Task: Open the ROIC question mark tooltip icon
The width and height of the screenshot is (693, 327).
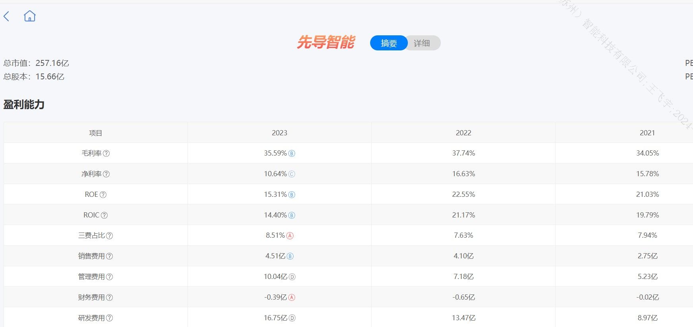Action: click(x=104, y=215)
